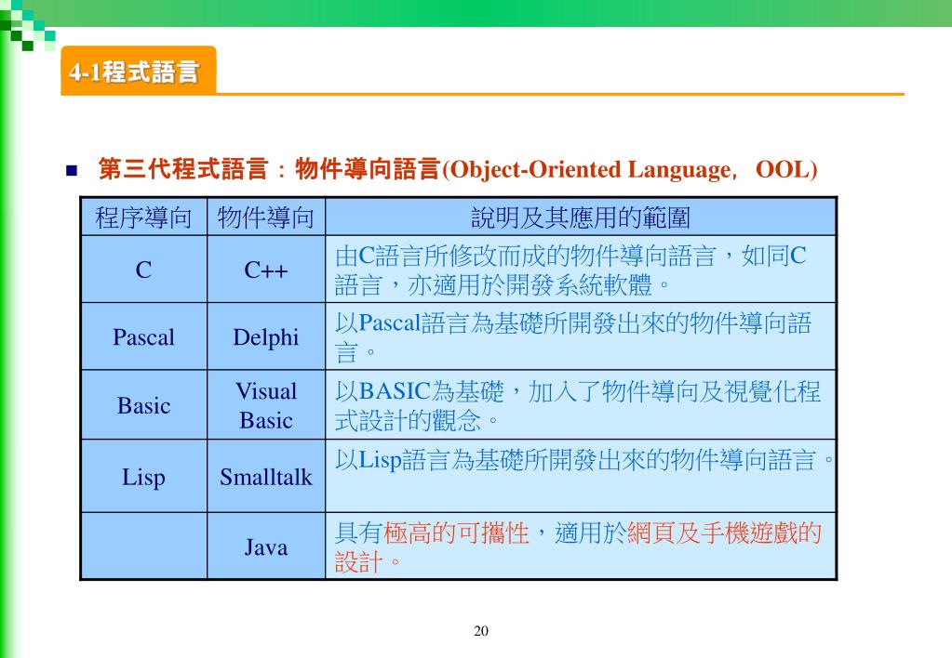
Task: Click the slide title 4-1程式語言
Action: (x=134, y=72)
